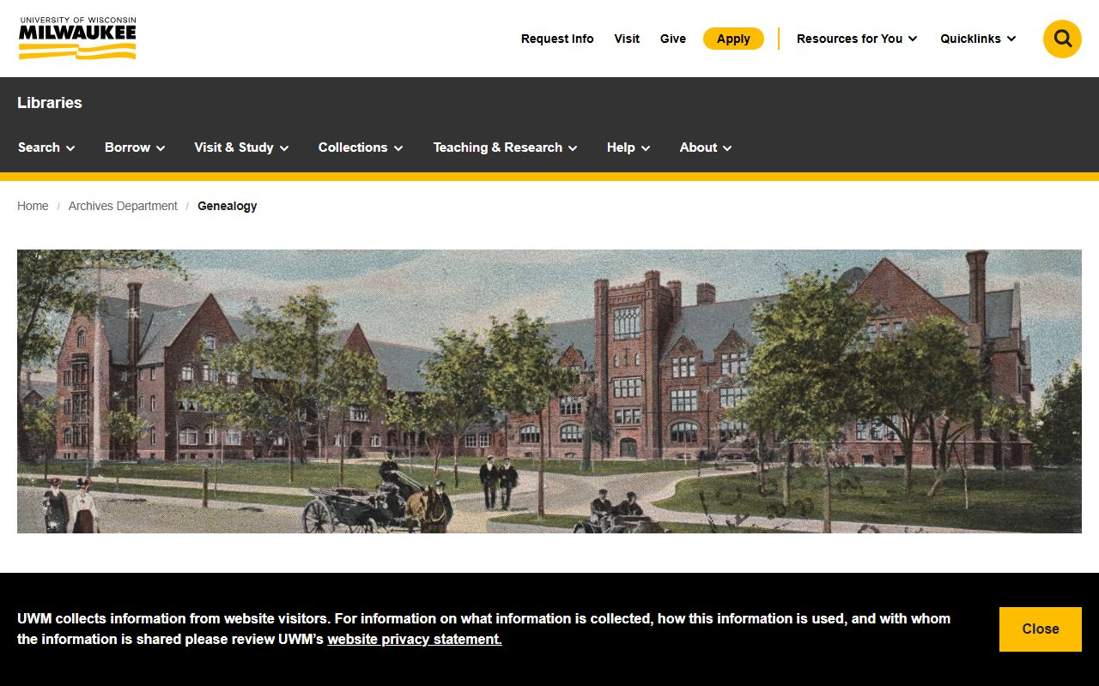Open the Request Info link
Image resolution: width=1099 pixels, height=686 pixels.
coord(557,39)
